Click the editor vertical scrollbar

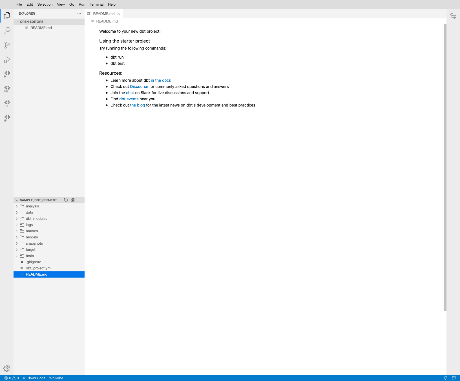445,168
